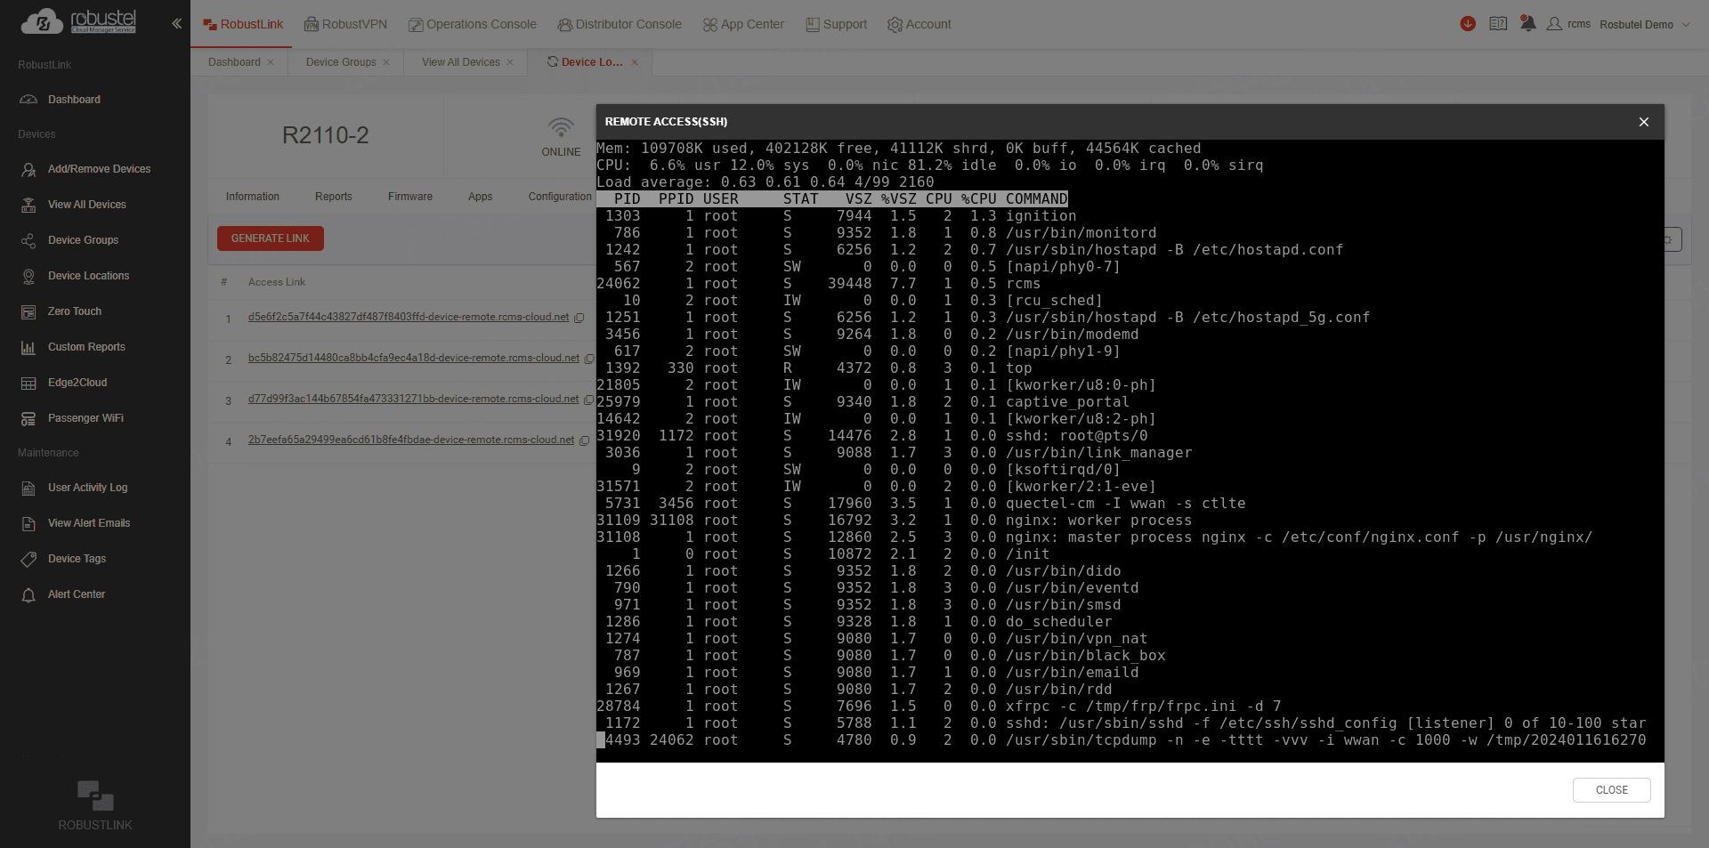Select the Firmware device tab
The width and height of the screenshot is (1709, 848).
point(409,197)
